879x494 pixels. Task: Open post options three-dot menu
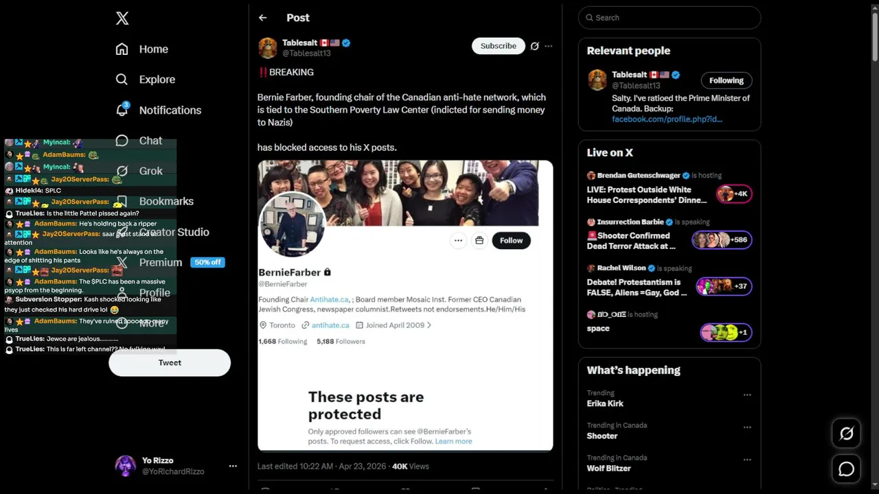(x=548, y=46)
